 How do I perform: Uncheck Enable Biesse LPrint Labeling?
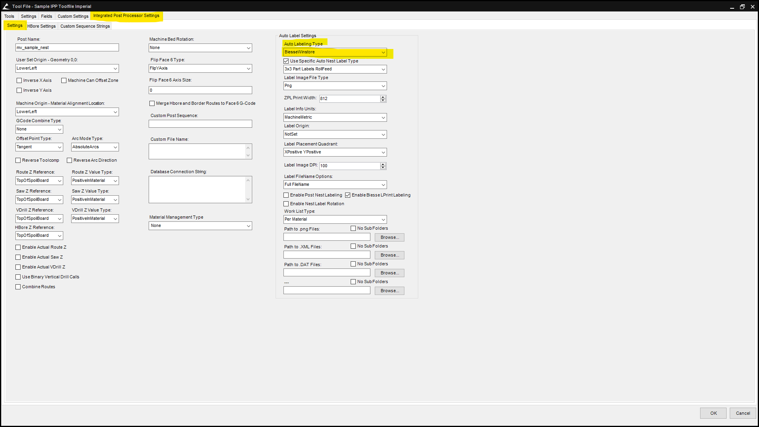[x=348, y=195]
